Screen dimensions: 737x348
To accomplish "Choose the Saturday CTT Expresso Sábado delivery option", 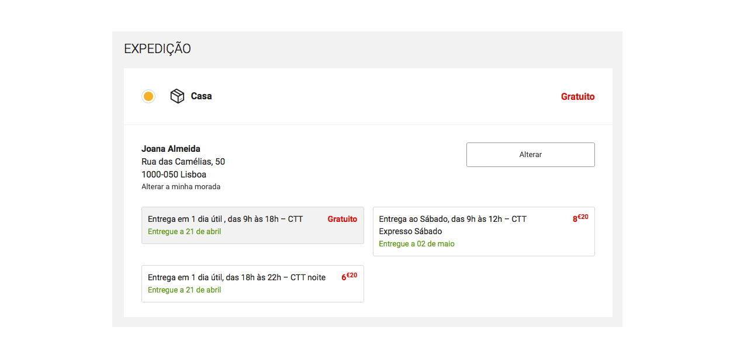I will click(x=483, y=231).
